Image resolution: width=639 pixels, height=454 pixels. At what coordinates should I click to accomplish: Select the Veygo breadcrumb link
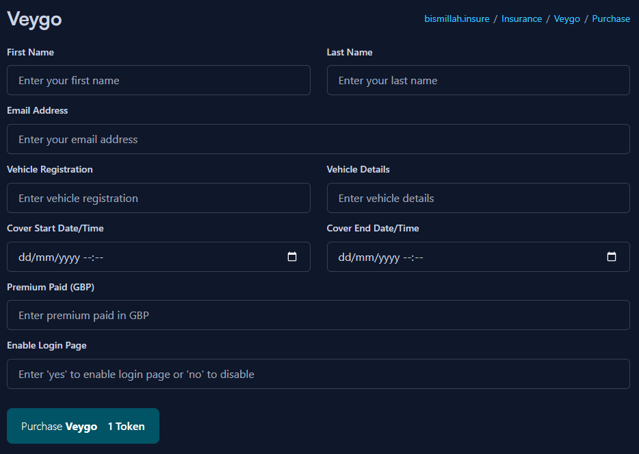coord(566,18)
